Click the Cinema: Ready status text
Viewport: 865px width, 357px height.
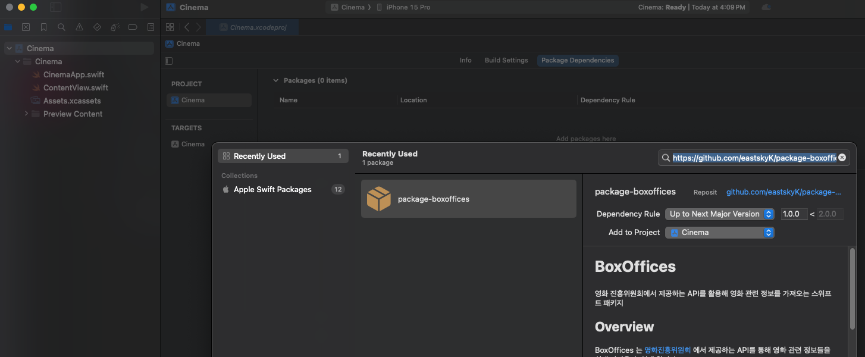662,7
